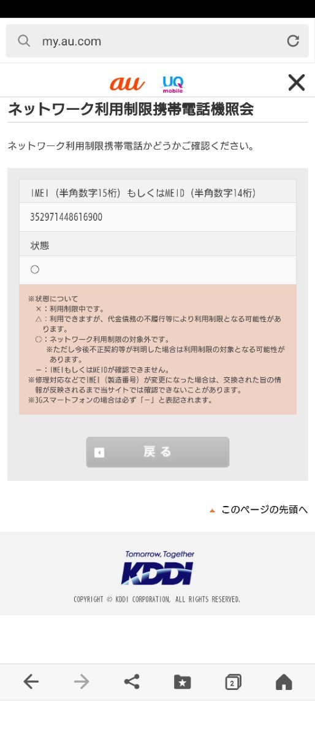Viewport: 315px width, 736px height.
Task: Open the UQ mobile logo
Action: point(173,83)
